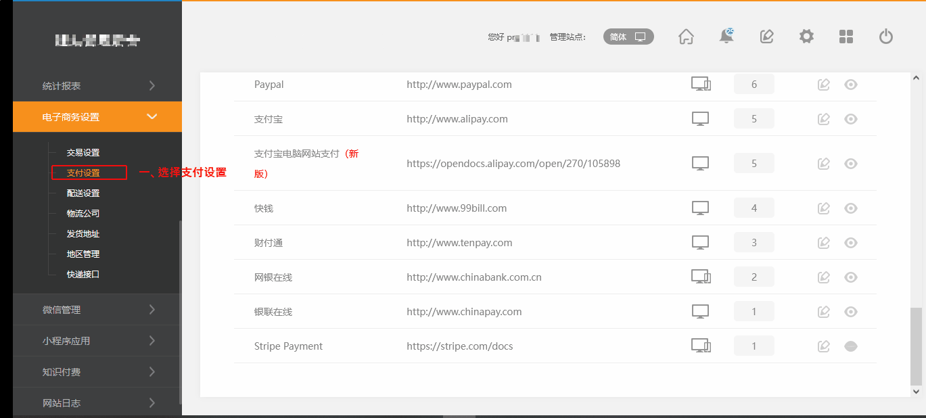Image resolution: width=926 pixels, height=418 pixels.
Task: Click device icon in Paypal row
Action: pyautogui.click(x=701, y=84)
